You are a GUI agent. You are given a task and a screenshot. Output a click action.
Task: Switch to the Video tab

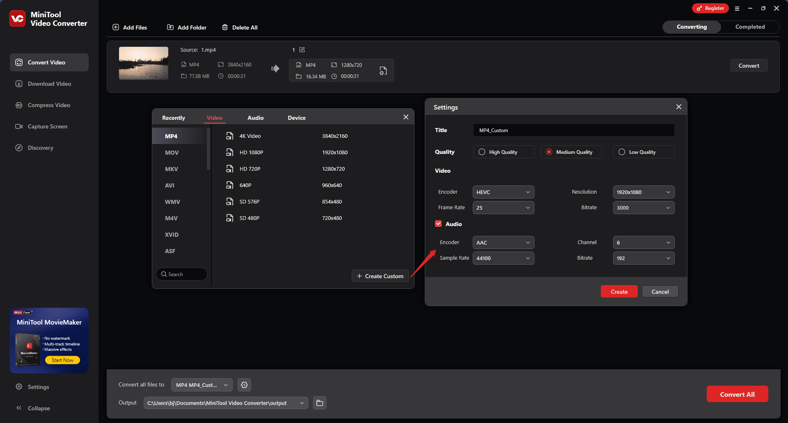pos(215,118)
